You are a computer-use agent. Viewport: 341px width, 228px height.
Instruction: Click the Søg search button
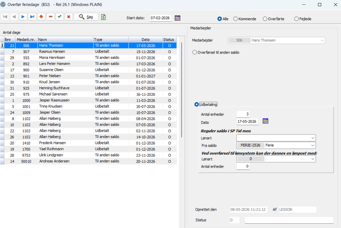86,17
